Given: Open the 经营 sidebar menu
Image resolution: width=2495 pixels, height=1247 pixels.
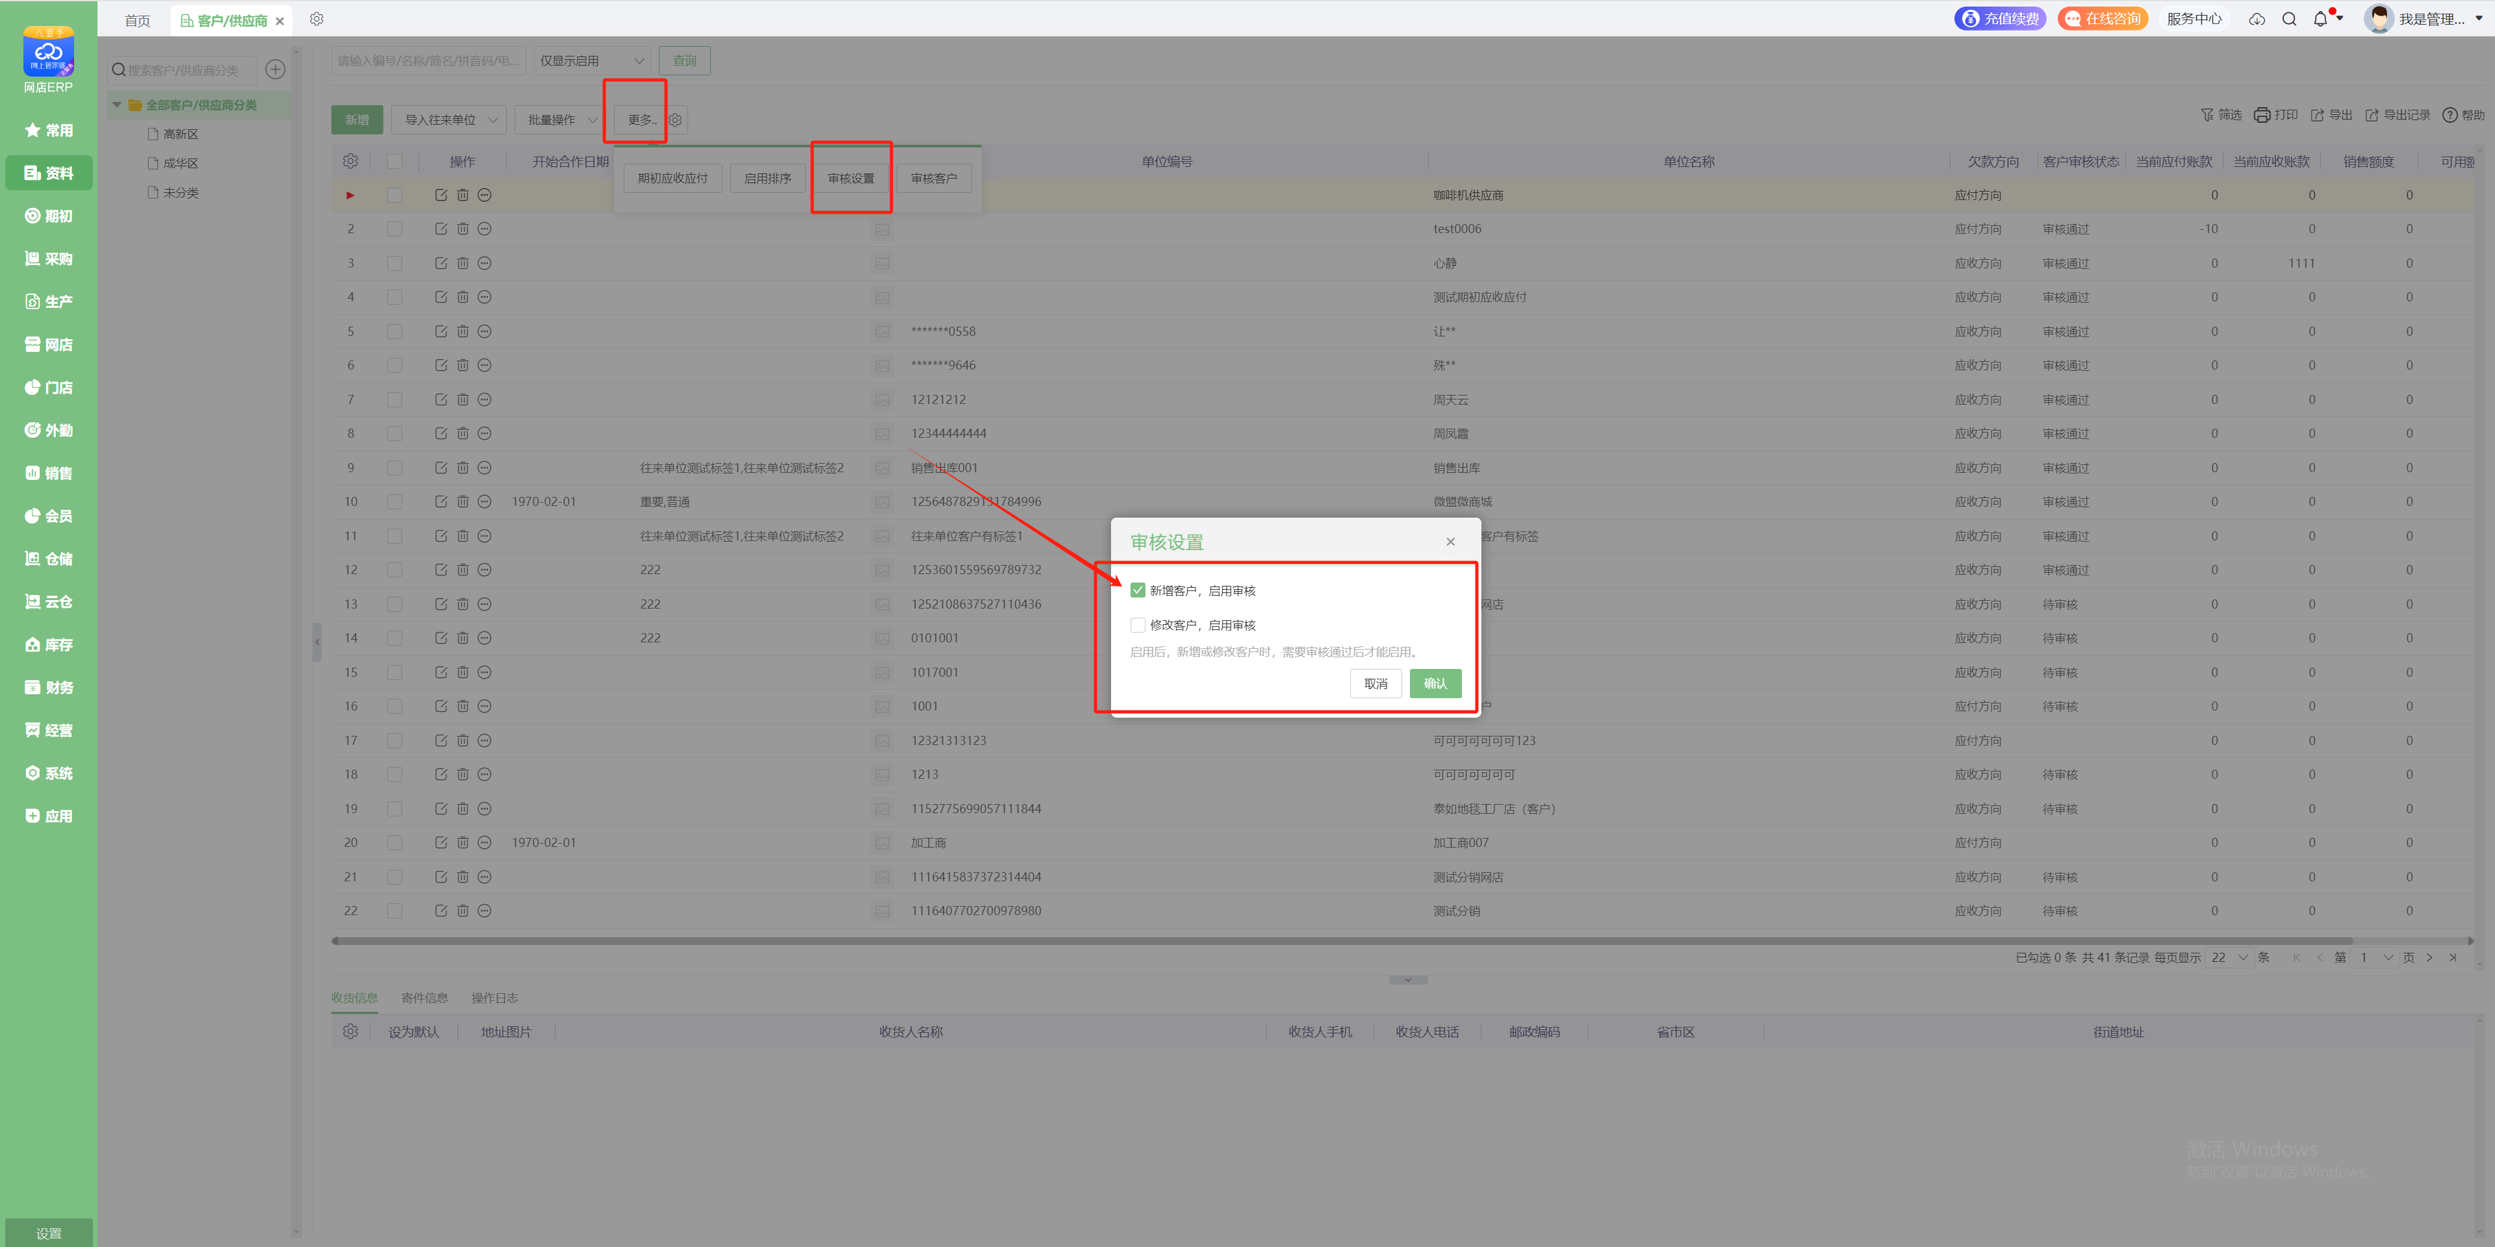Looking at the screenshot, I should (x=49, y=730).
